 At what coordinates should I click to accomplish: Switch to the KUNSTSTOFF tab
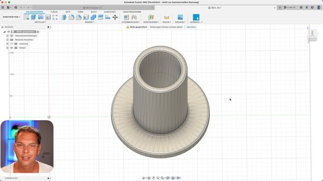point(110,12)
